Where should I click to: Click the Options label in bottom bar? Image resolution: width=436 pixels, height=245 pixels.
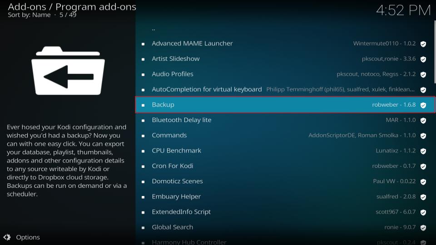pyautogui.click(x=28, y=237)
